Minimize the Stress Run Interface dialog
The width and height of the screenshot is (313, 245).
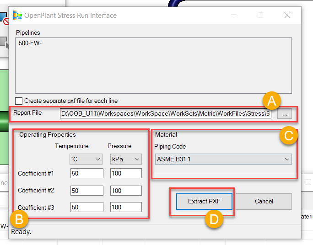pyautogui.click(x=234, y=15)
